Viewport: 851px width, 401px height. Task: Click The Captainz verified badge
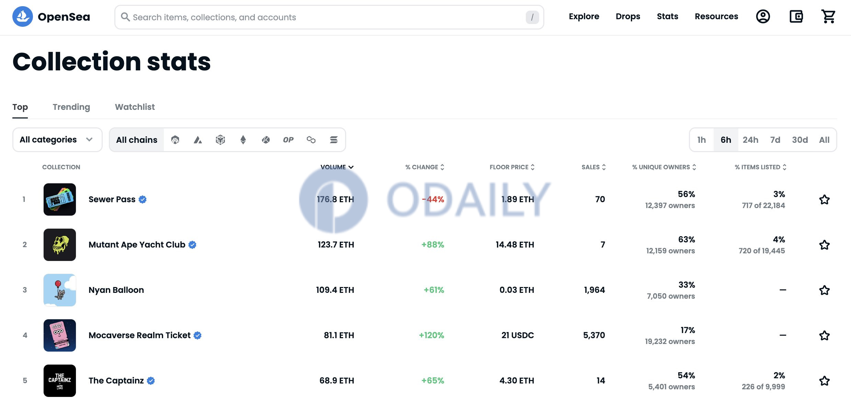tap(151, 381)
